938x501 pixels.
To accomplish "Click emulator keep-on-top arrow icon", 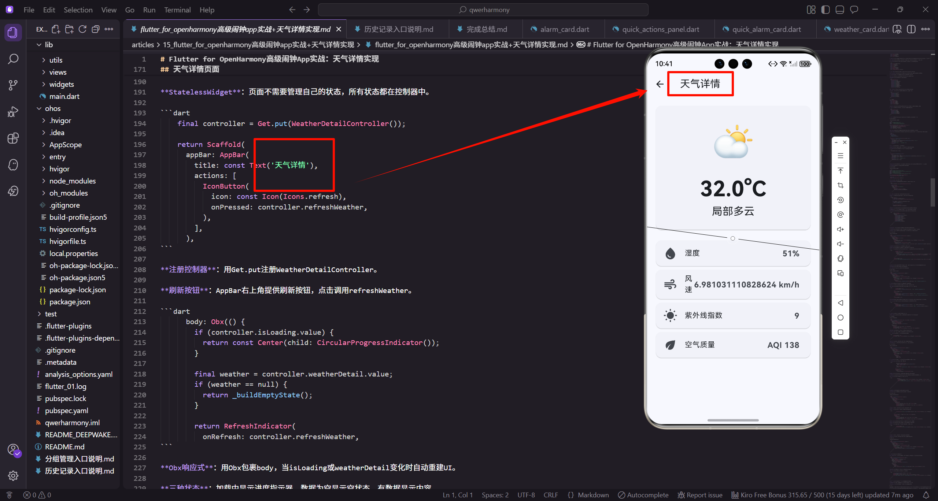I will tap(841, 171).
